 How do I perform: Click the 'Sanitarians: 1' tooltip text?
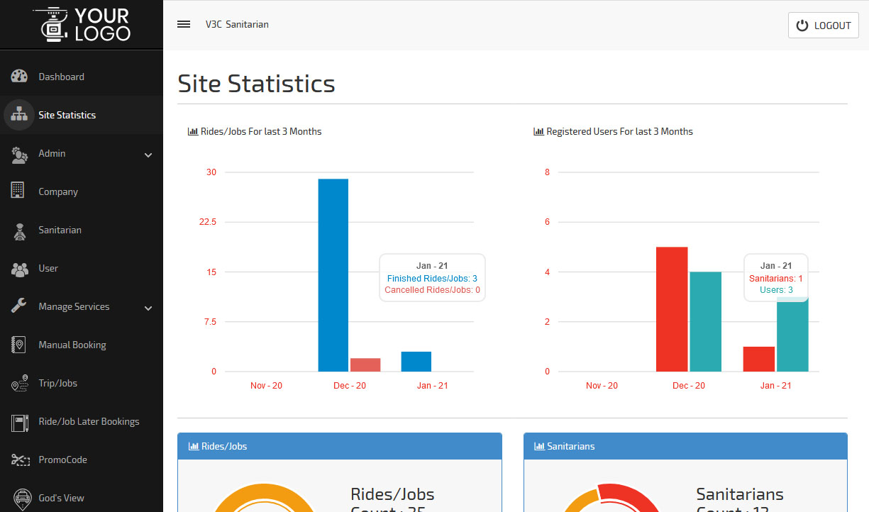776,279
